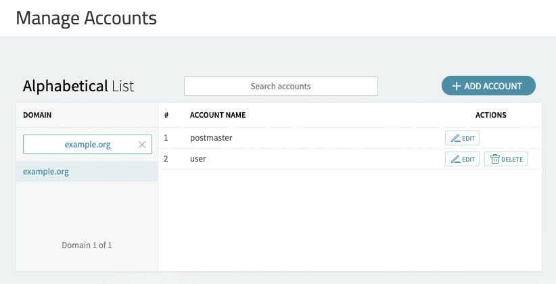Click the Domain column header

coord(37,115)
